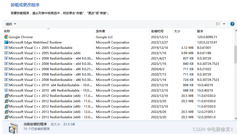This screenshot has width=237, height=134.
Task: Open the 组织 dropdown menu
Action: (x=11, y=24)
